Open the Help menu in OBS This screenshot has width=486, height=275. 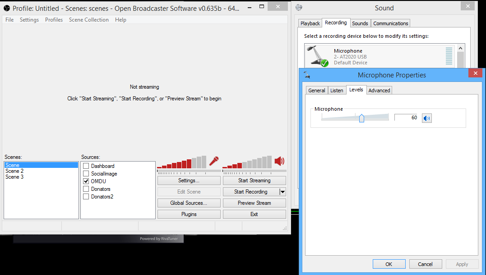pyautogui.click(x=120, y=20)
